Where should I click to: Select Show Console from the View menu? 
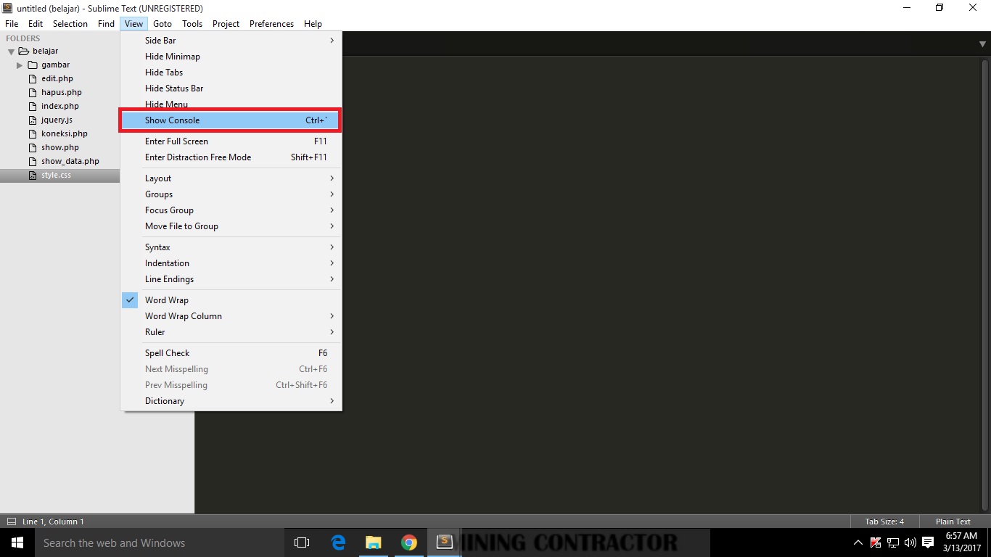pos(171,120)
